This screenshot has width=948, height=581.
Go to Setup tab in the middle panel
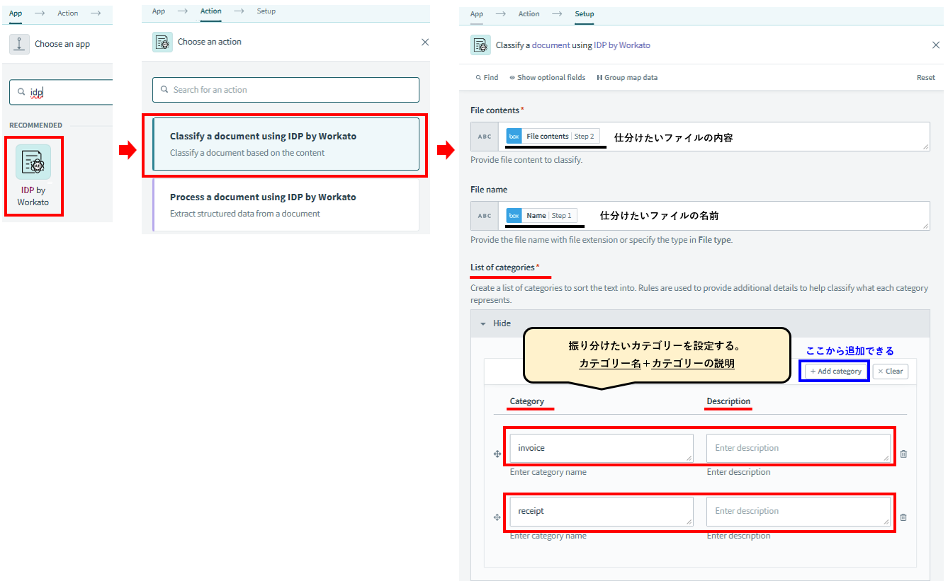(266, 11)
